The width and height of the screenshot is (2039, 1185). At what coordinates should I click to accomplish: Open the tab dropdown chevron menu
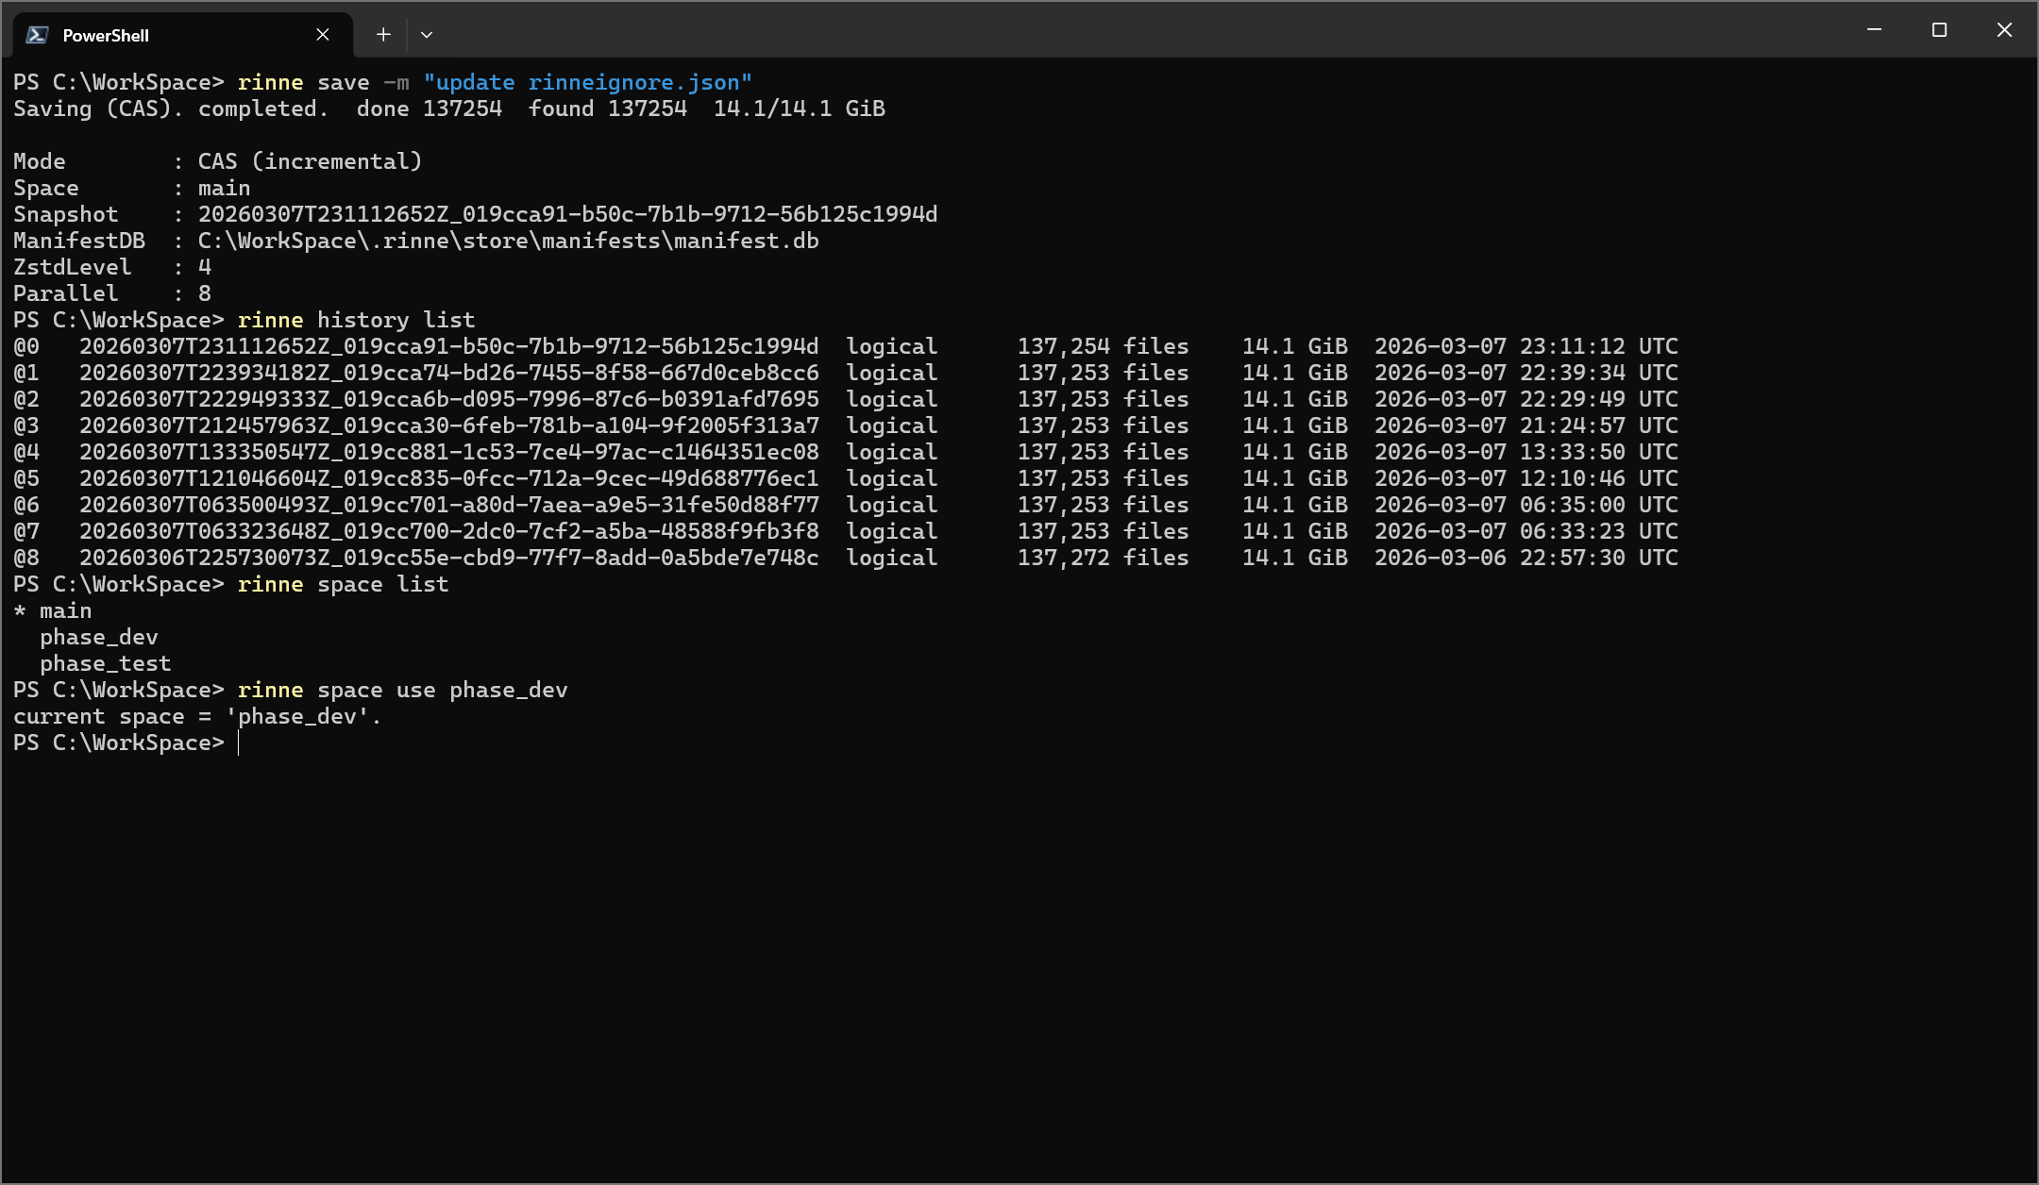tap(427, 34)
